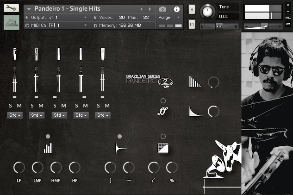Click the transient shaper icon
This screenshot has height=195, width=293.
(x=121, y=148)
